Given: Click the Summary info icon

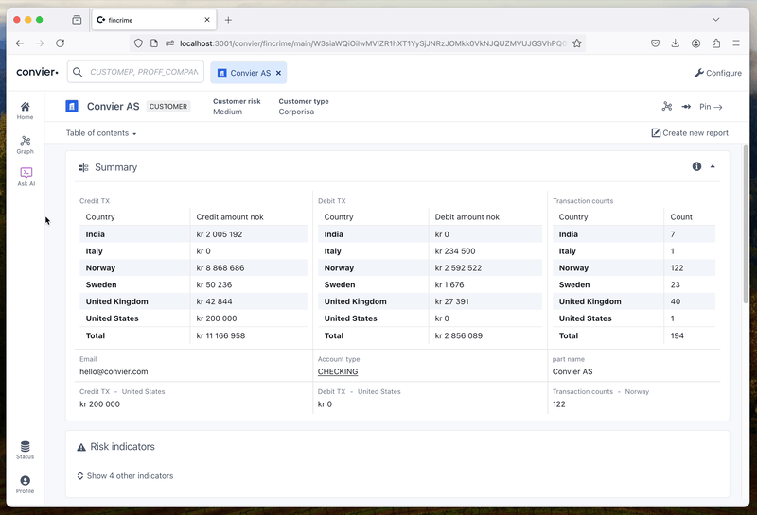Looking at the screenshot, I should pyautogui.click(x=696, y=166).
